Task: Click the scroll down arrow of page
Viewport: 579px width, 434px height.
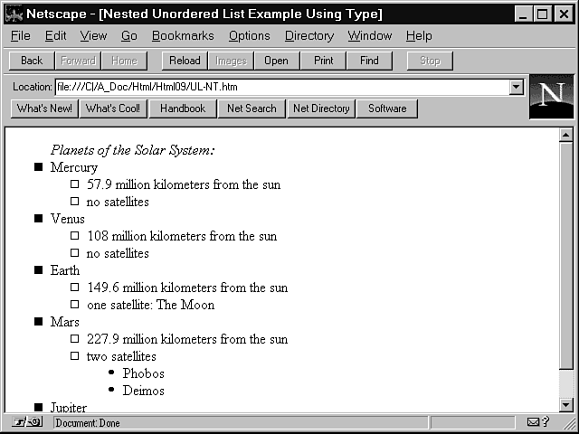Action: pos(566,405)
